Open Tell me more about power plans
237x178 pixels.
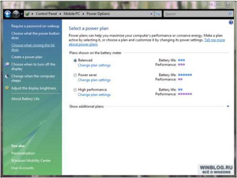(x=214, y=40)
